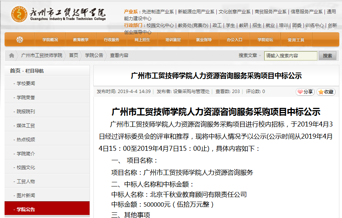Select 校园文化 in sidebar
This screenshot has width=342, height=218.
(47, 167)
